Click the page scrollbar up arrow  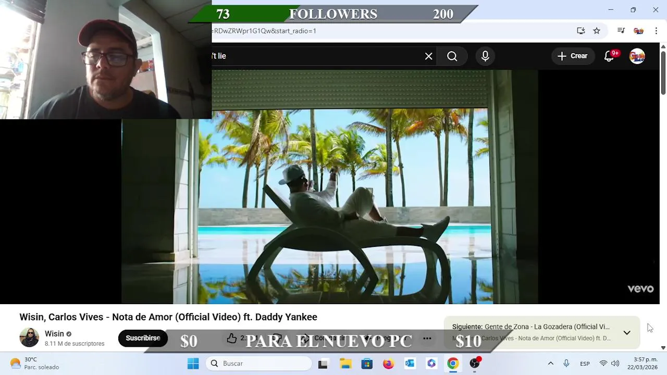[663, 47]
